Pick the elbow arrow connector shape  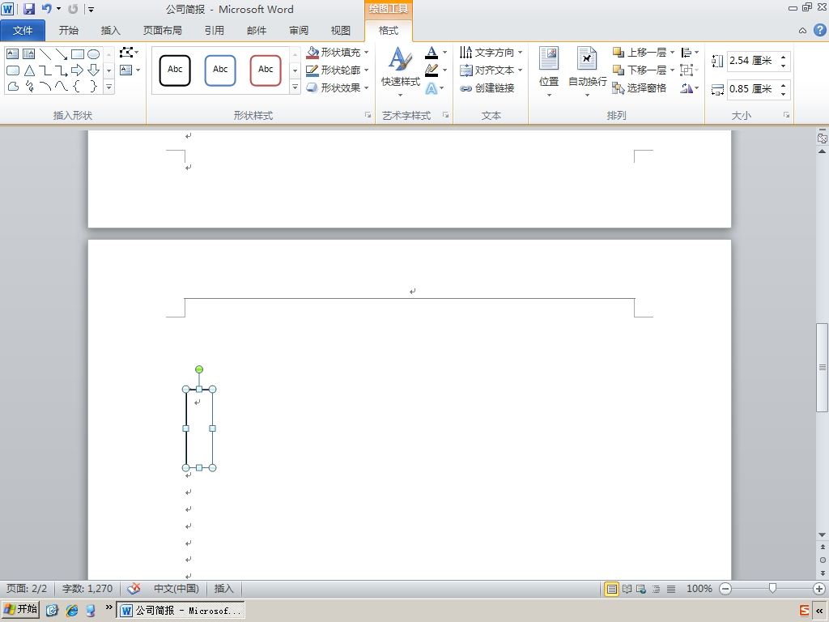click(62, 70)
